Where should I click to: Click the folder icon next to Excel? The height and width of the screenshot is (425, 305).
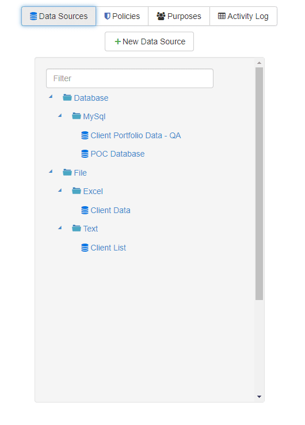[77, 191]
